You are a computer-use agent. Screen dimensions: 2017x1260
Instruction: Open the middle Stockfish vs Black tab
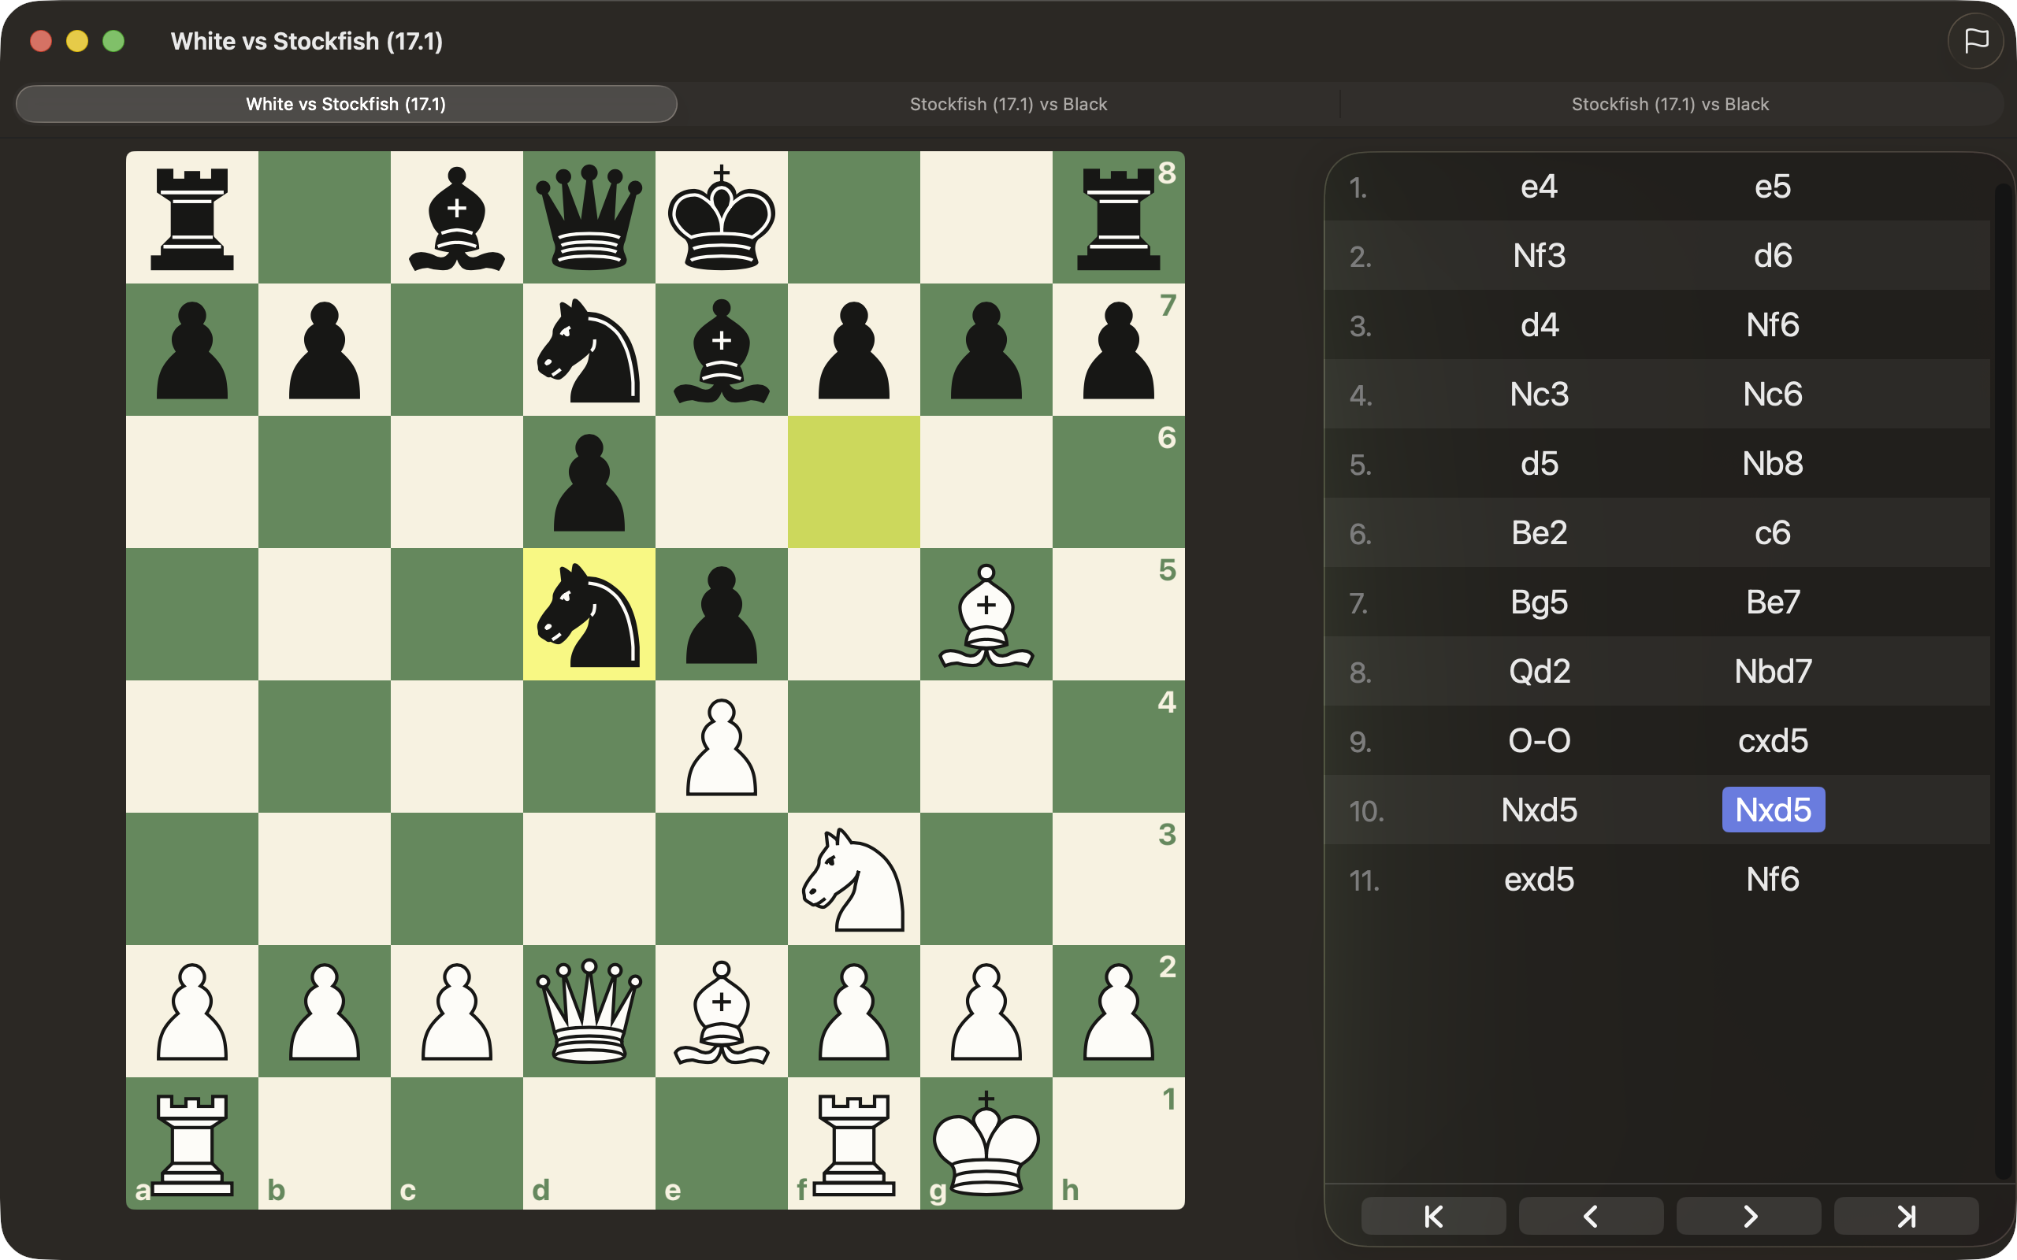pyautogui.click(x=1008, y=104)
